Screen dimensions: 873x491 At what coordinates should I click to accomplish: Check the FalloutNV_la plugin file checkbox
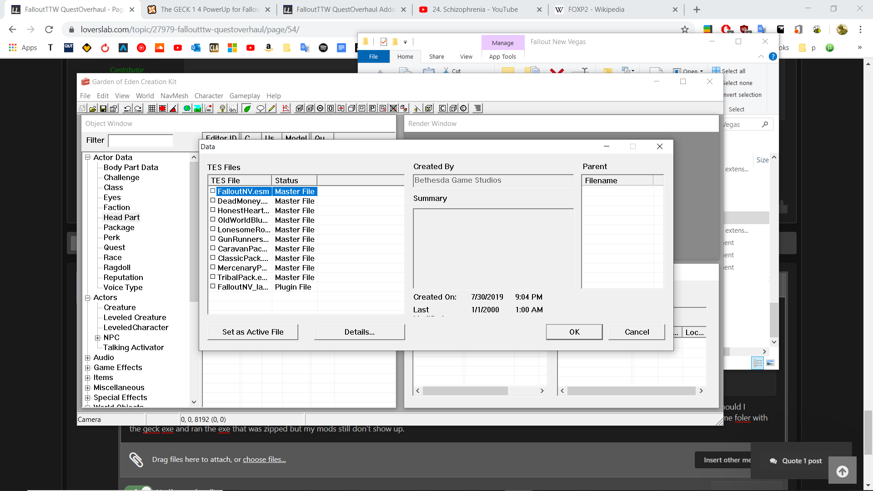pyautogui.click(x=213, y=286)
